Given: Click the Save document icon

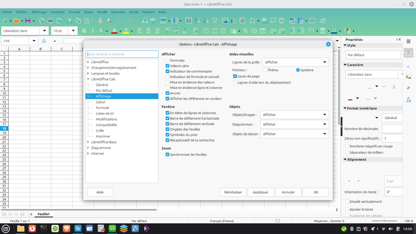Looking at the screenshot, I should 28,20.
